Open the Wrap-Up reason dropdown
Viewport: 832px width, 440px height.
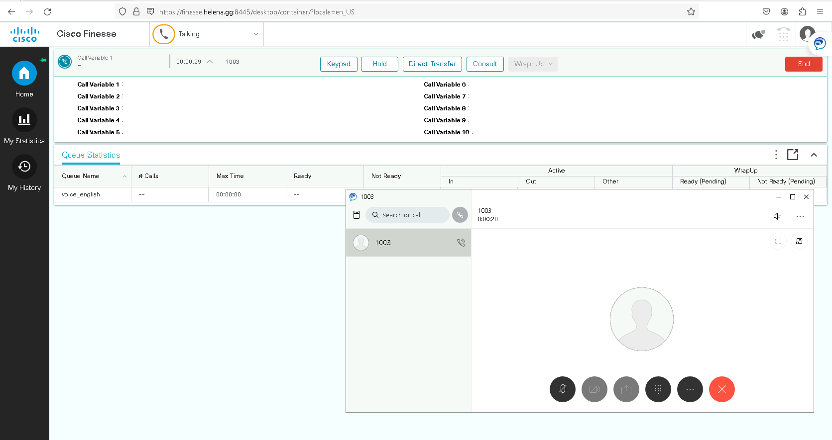[x=532, y=64]
